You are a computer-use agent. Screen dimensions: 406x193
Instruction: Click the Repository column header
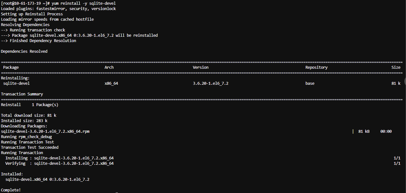pyautogui.click(x=316, y=67)
